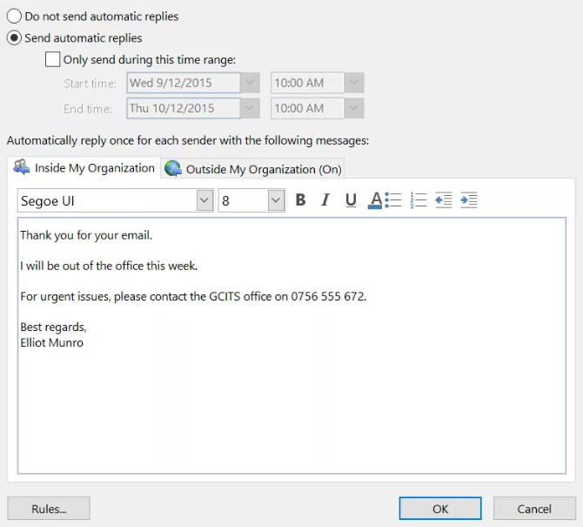Enable 'Only send during this time range' checkbox
The height and width of the screenshot is (527, 583).
tap(52, 59)
